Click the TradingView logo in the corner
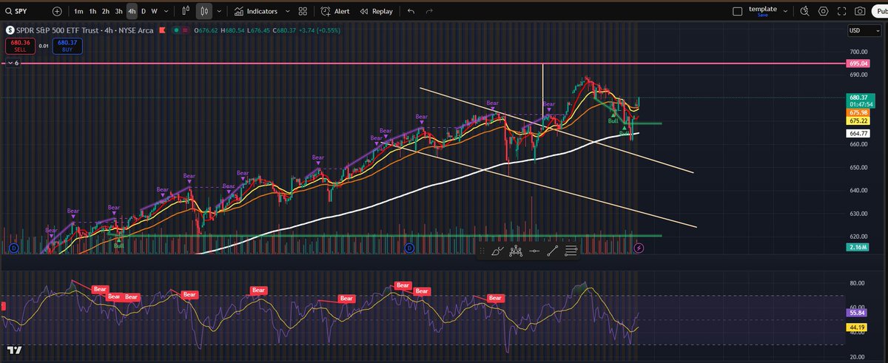This screenshot has height=363, width=888. 13,350
